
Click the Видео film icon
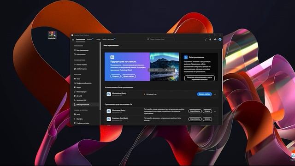pyautogui.click(x=75, y=88)
